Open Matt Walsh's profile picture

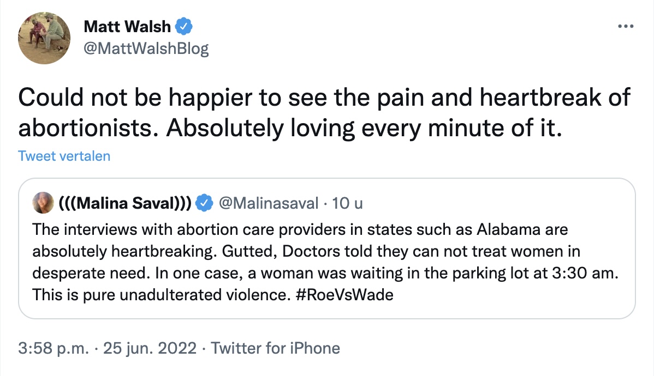coord(44,38)
